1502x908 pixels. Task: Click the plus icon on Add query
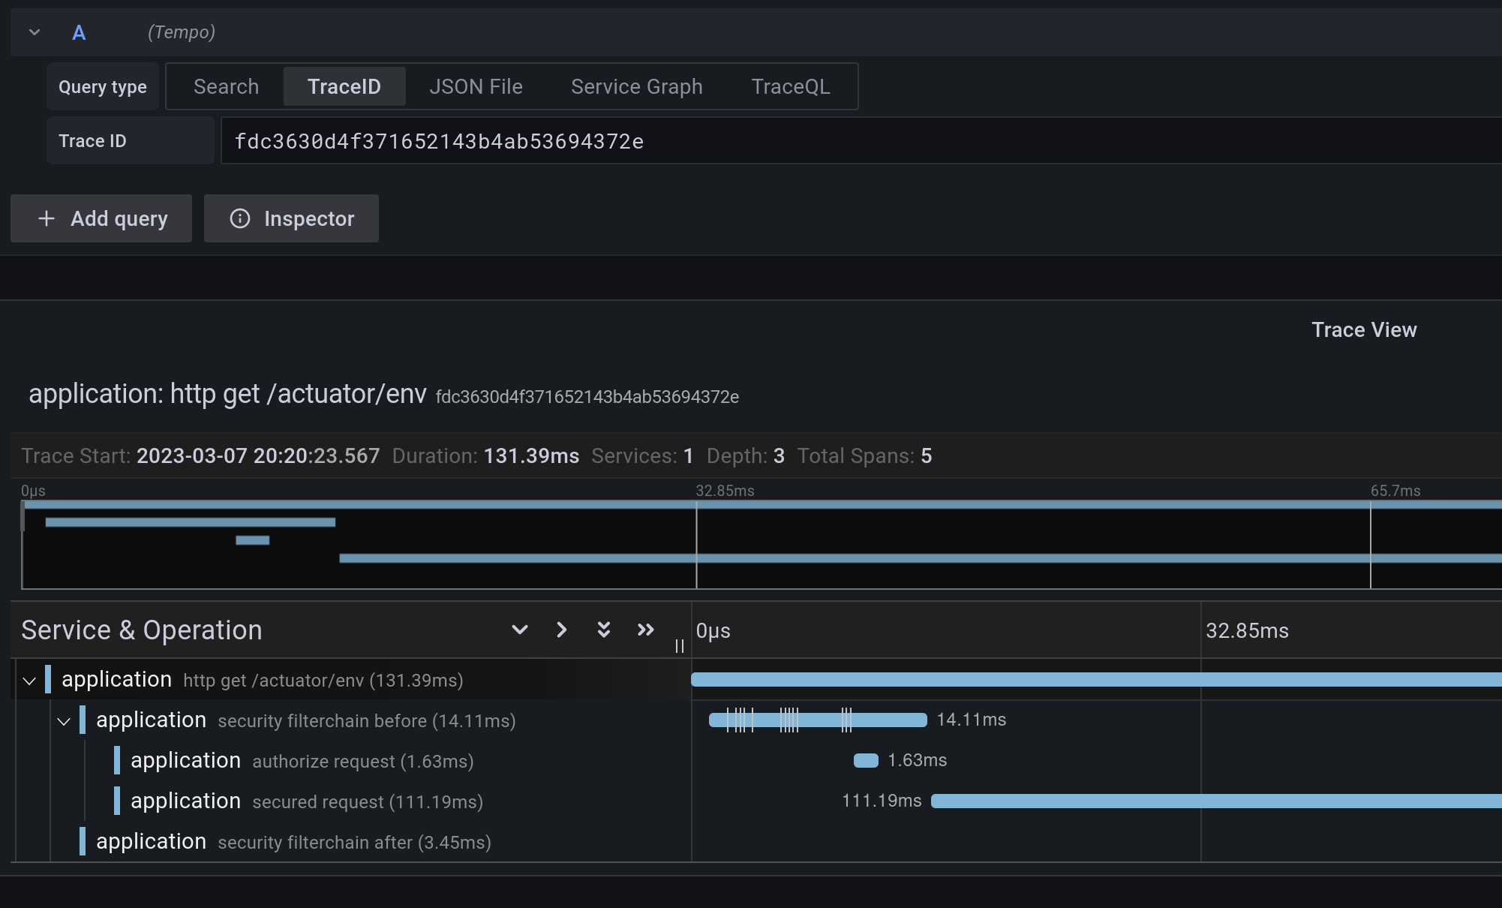47,218
